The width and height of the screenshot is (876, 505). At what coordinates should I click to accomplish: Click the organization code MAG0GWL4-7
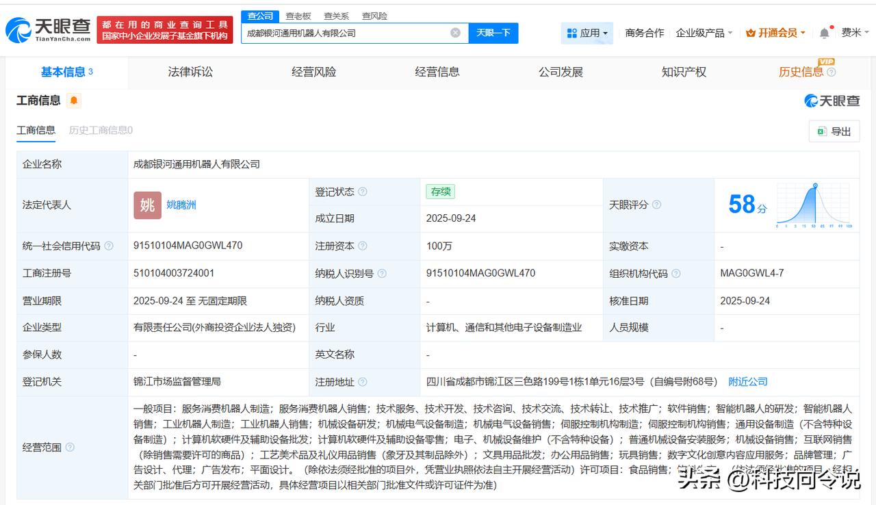752,273
